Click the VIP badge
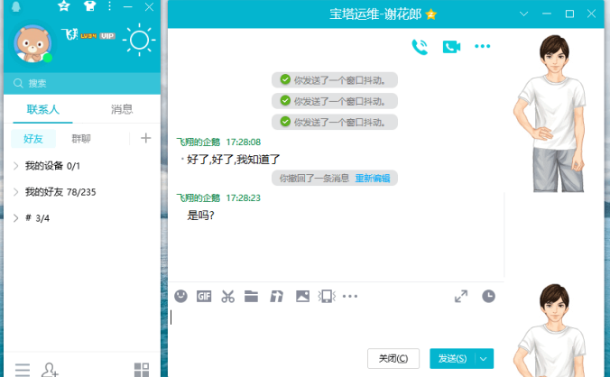The height and width of the screenshot is (377, 610). (107, 36)
